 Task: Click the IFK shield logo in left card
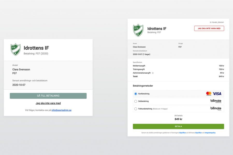click(16, 49)
